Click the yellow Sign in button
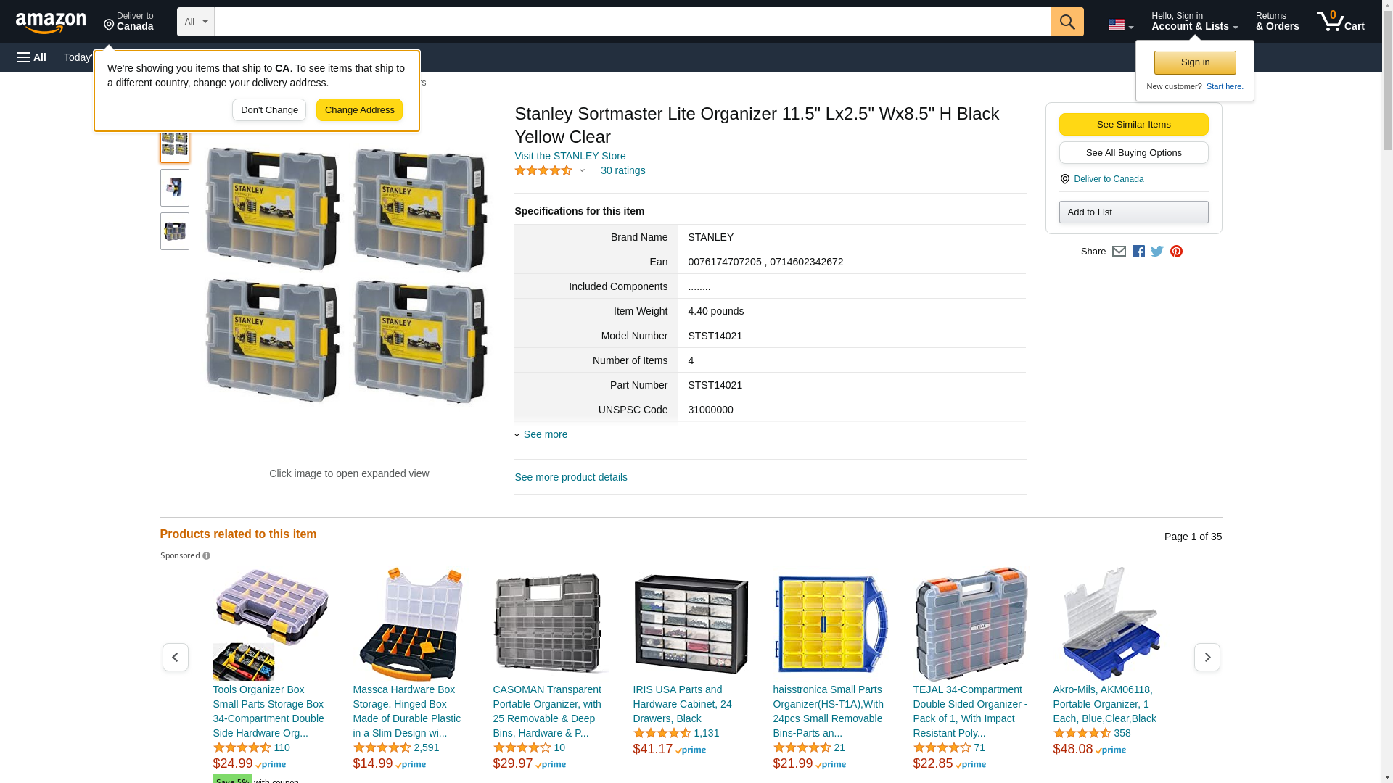Viewport: 1393px width, 783px height. click(x=1195, y=62)
